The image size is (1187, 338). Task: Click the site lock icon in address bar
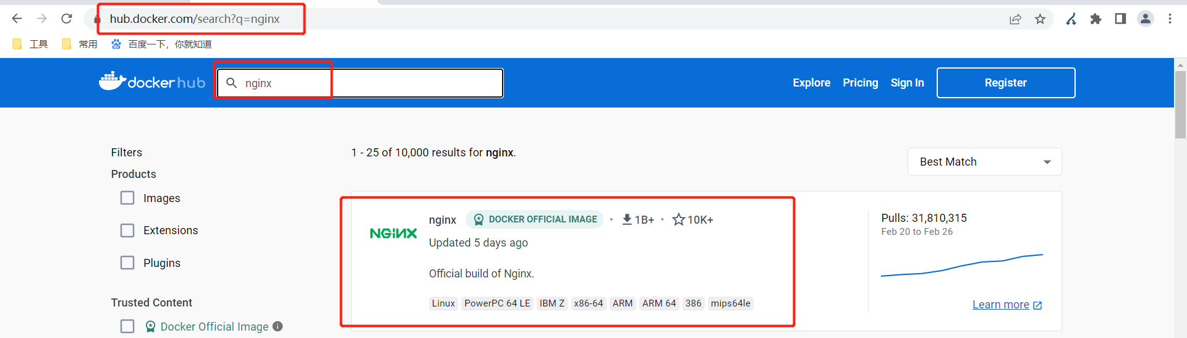pyautogui.click(x=97, y=19)
